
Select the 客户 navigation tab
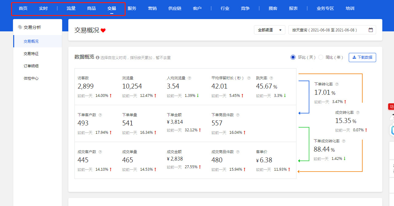coord(197,8)
